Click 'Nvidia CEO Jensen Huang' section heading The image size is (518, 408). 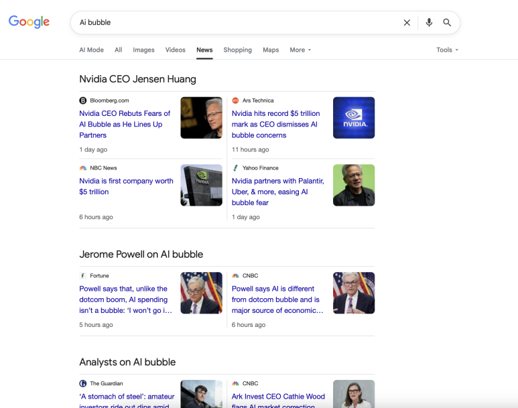coord(137,79)
